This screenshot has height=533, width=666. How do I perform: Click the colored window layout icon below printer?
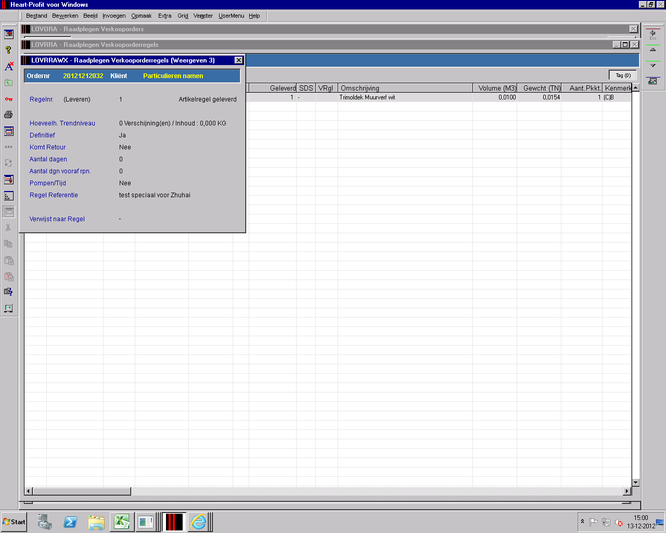(8, 131)
